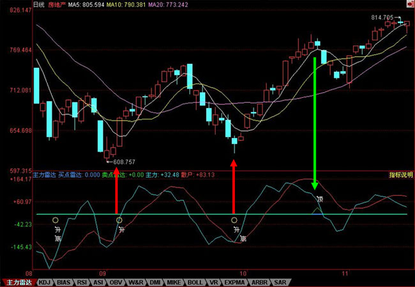Click the green downward sell-signal arrow
Screen dimensions: 415x287
[315, 121]
